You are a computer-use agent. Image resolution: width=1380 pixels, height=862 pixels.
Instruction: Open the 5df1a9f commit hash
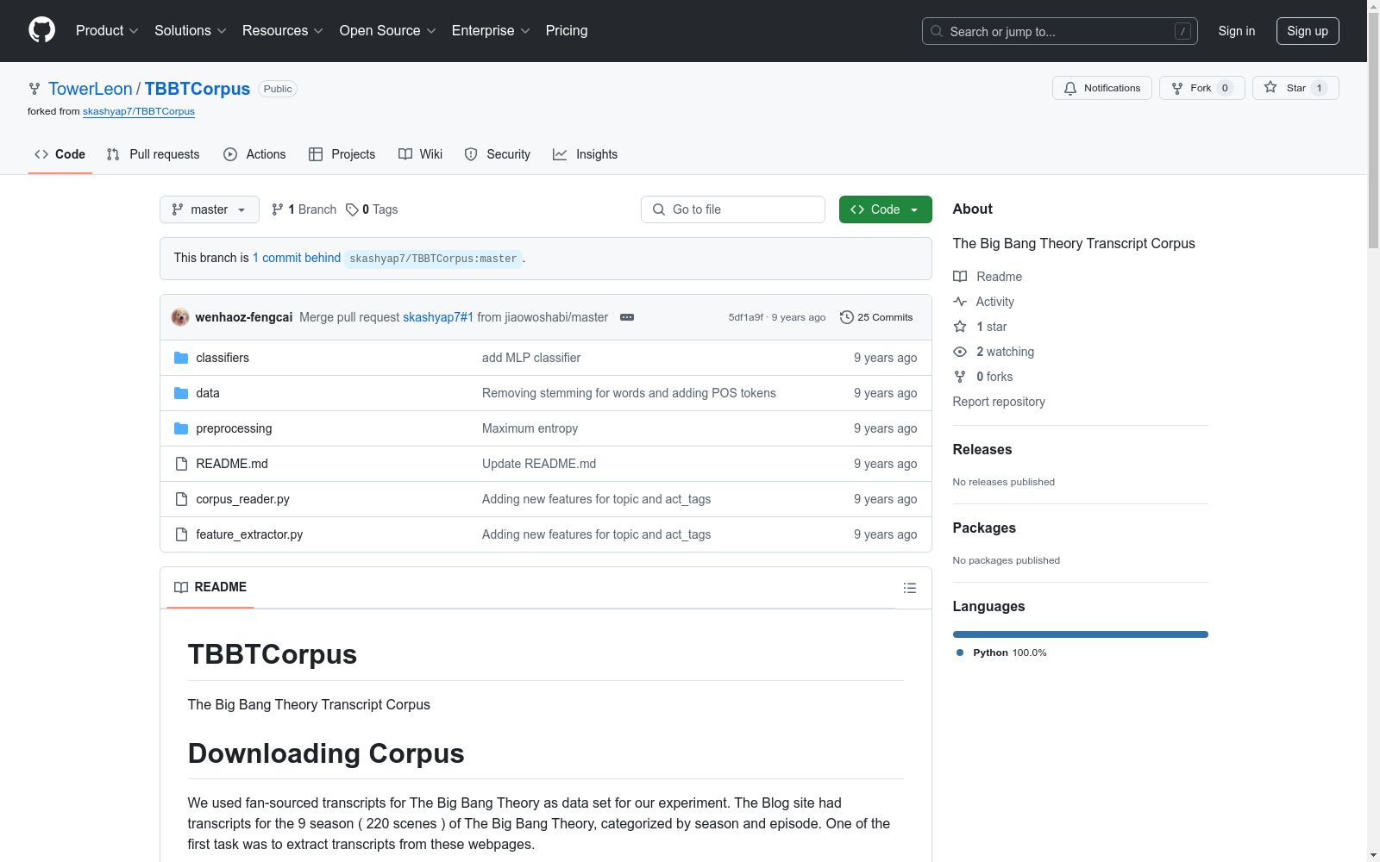point(746,317)
